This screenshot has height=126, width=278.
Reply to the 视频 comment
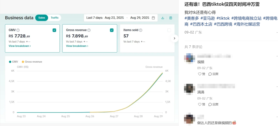pos(213,74)
